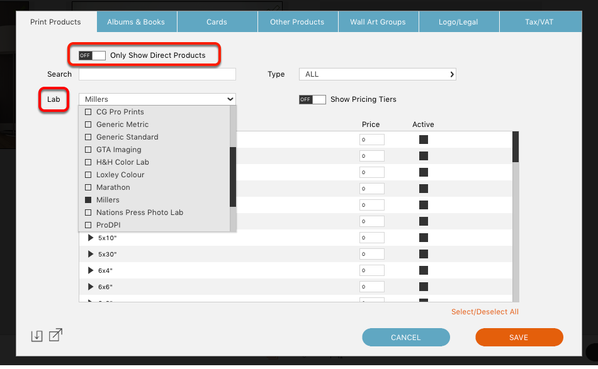Click the Active column header
Screen dimensions: 598x369
point(423,124)
